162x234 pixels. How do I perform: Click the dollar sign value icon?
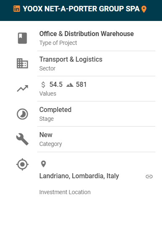(43, 85)
